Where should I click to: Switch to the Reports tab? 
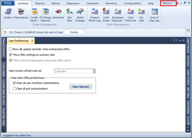[x=40, y=3]
